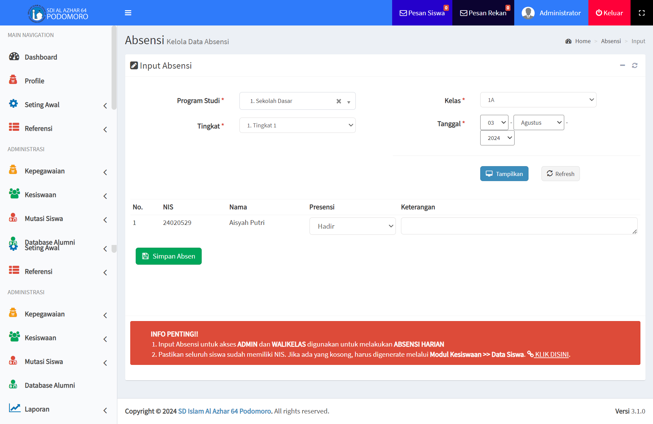
Task: Open the Tingkat 1 dropdown
Action: pyautogui.click(x=297, y=125)
